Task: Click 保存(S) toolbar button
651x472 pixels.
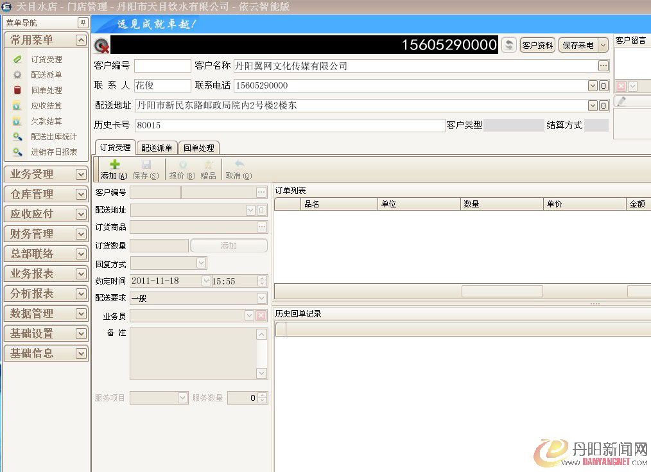Action: [x=146, y=170]
